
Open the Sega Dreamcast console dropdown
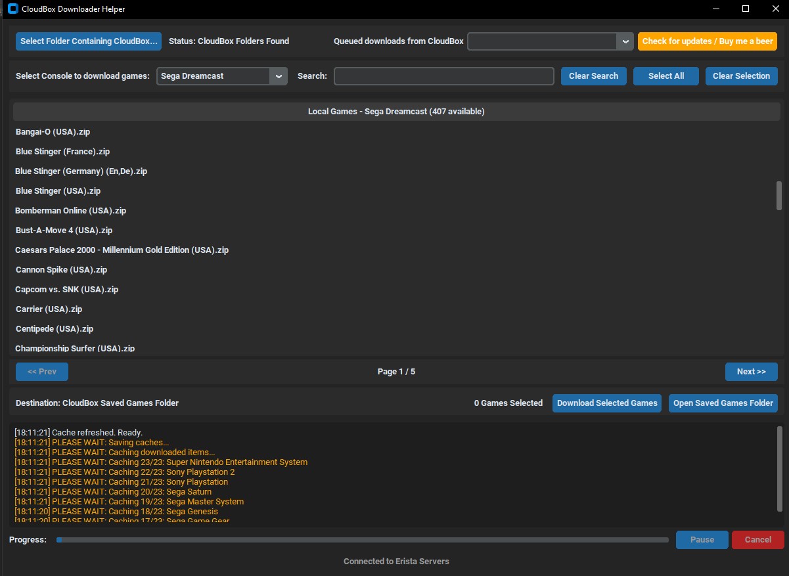[221, 76]
